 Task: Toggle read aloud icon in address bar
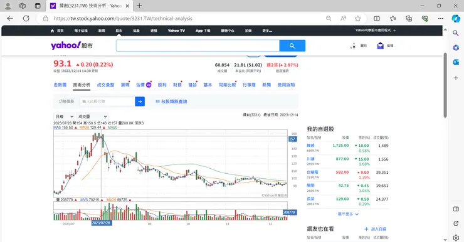point(343,18)
